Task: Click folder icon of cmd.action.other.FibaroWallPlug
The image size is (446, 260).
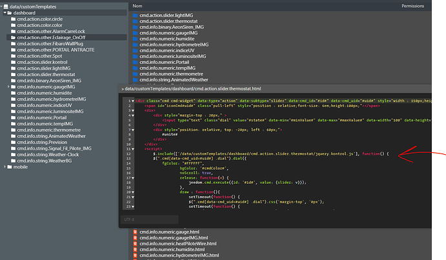Action: [x=13, y=44]
